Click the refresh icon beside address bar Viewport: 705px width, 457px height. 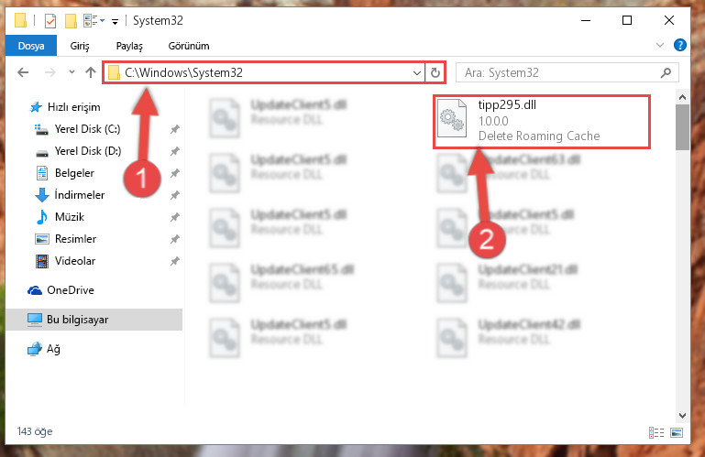click(435, 72)
